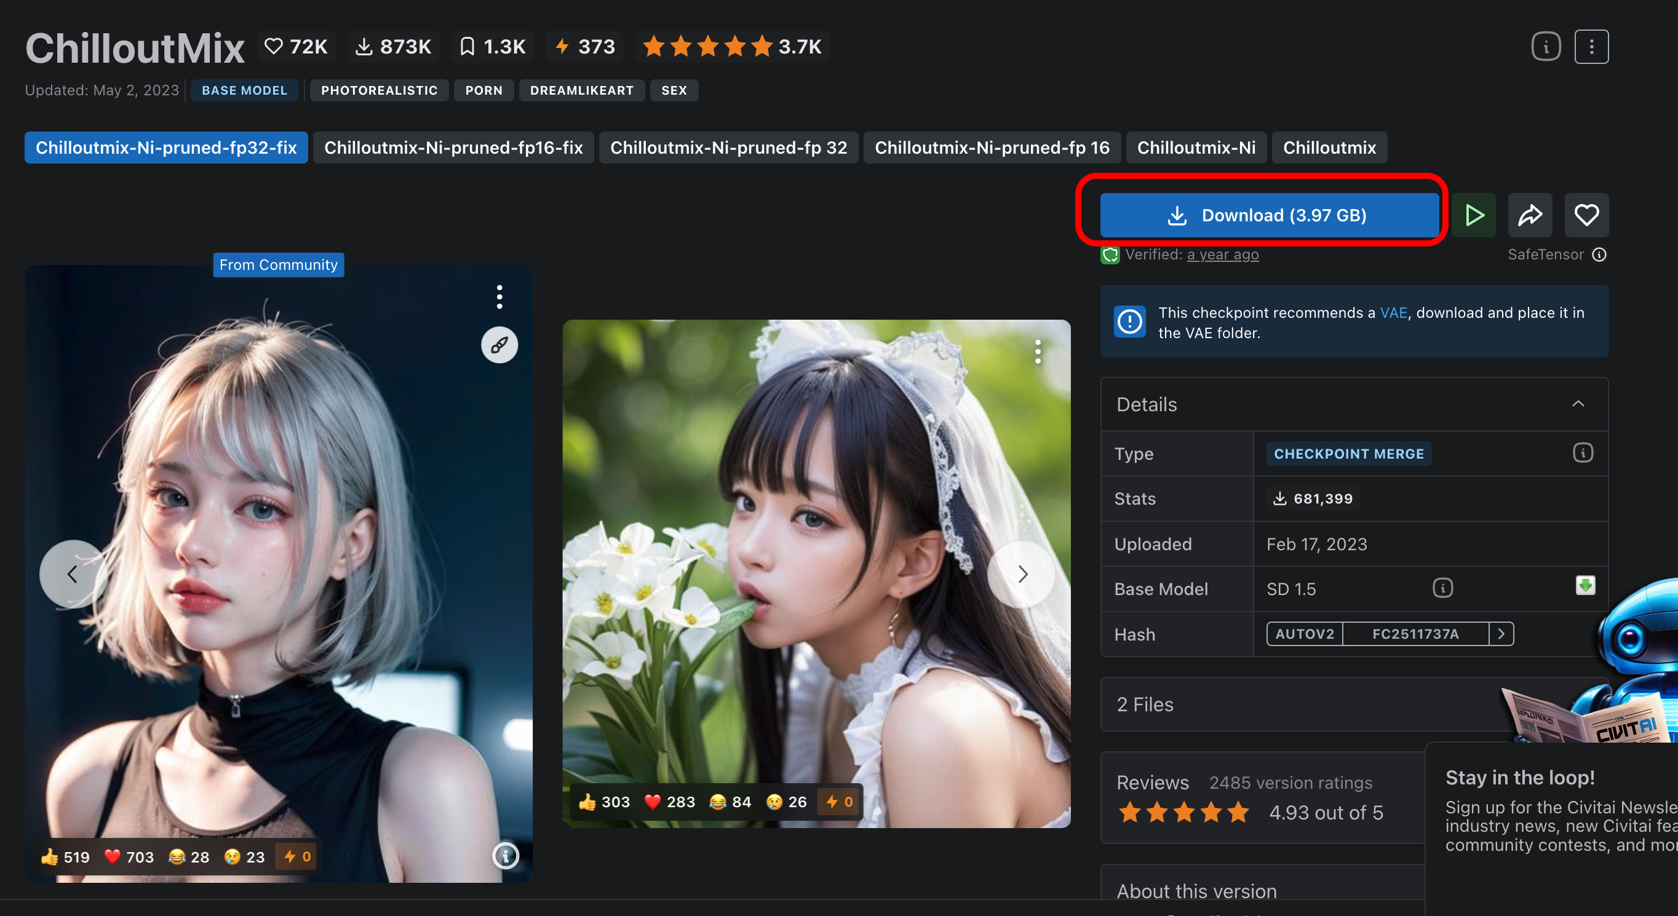Collapse the Details panel chevron
This screenshot has height=916, width=1678.
[x=1578, y=404]
